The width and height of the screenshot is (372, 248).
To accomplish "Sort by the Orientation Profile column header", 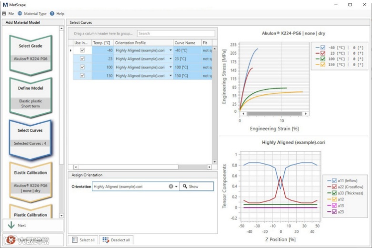I will 143,43.
